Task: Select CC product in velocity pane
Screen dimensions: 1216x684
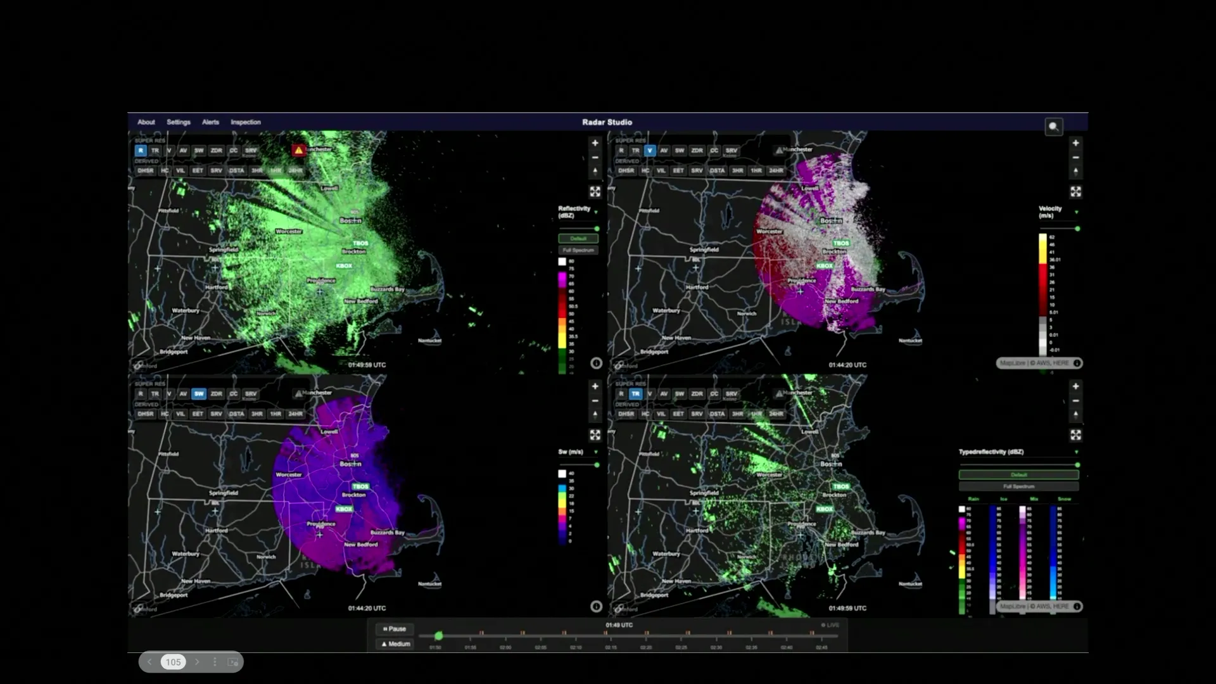Action: [x=714, y=151]
